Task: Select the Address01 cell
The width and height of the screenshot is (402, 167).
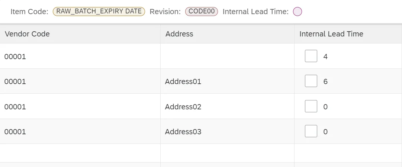Action: tap(183, 81)
